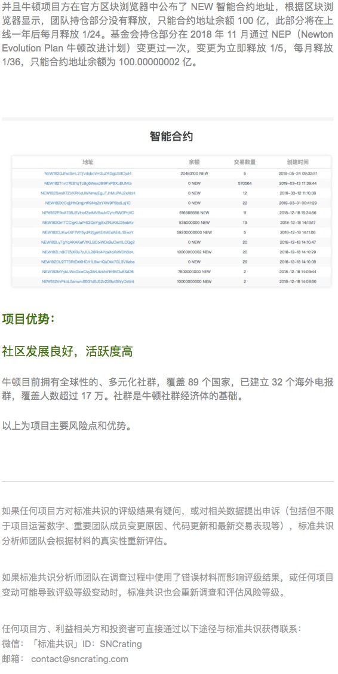The height and width of the screenshot is (674, 338).
Task: Click the 交易数量 column header
Action: (x=244, y=162)
